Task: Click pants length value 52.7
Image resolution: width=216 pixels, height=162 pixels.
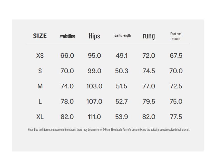Action: 122,102
